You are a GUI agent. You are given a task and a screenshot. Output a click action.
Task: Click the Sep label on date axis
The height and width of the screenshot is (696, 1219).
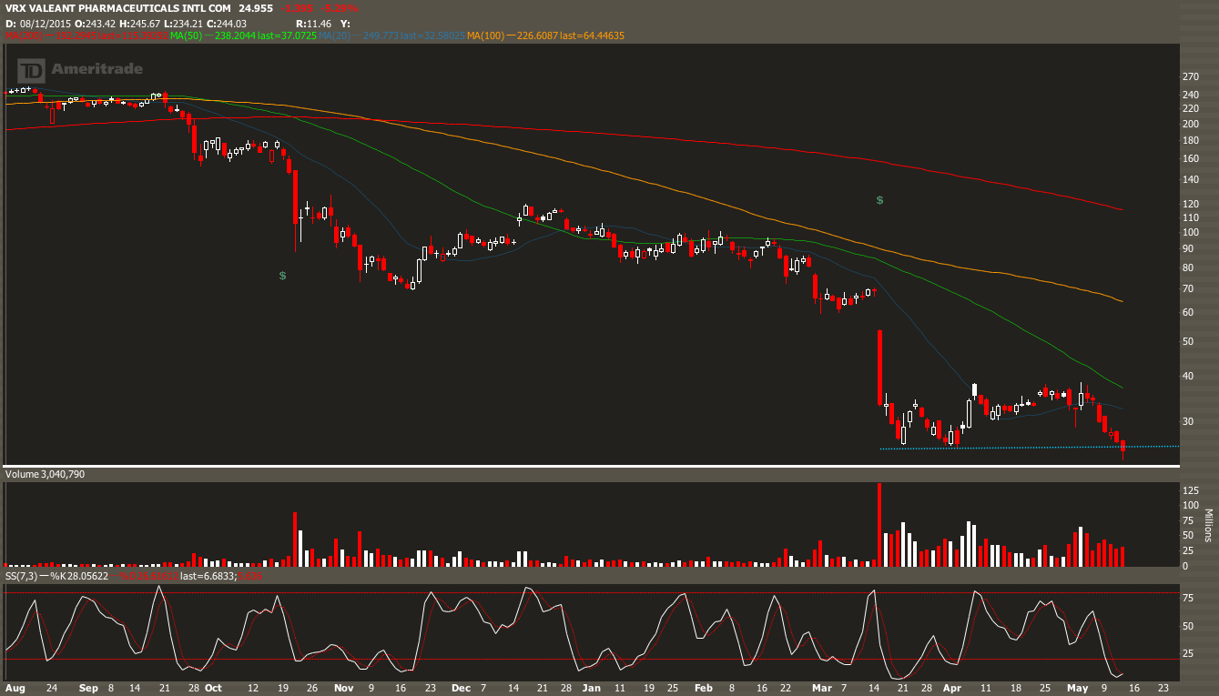[88, 688]
